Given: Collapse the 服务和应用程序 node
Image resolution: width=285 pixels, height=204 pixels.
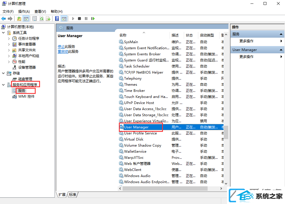Looking at the screenshot, I should 3,85.
